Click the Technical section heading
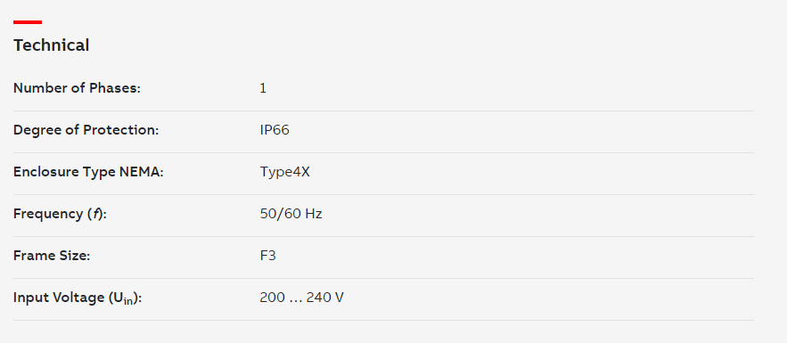The height and width of the screenshot is (343, 787). pyautogui.click(x=51, y=45)
